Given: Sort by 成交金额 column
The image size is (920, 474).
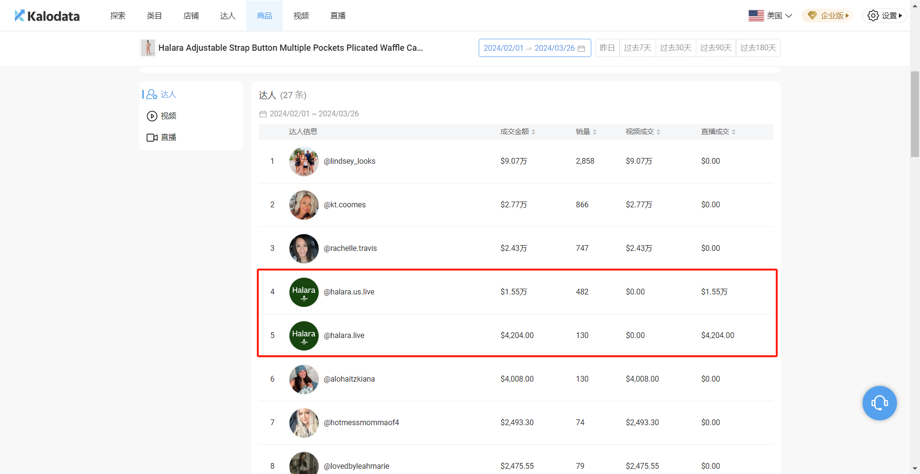Looking at the screenshot, I should point(517,132).
